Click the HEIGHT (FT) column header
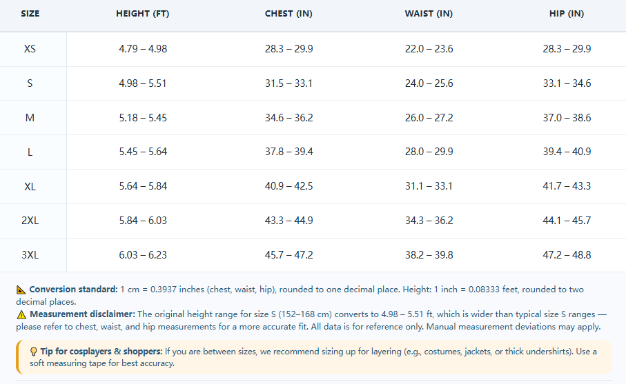Viewport: 626px width, 384px height. (x=143, y=14)
